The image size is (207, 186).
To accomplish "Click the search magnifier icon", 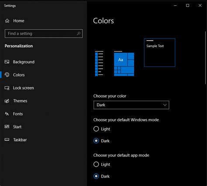I will (x=79, y=34).
